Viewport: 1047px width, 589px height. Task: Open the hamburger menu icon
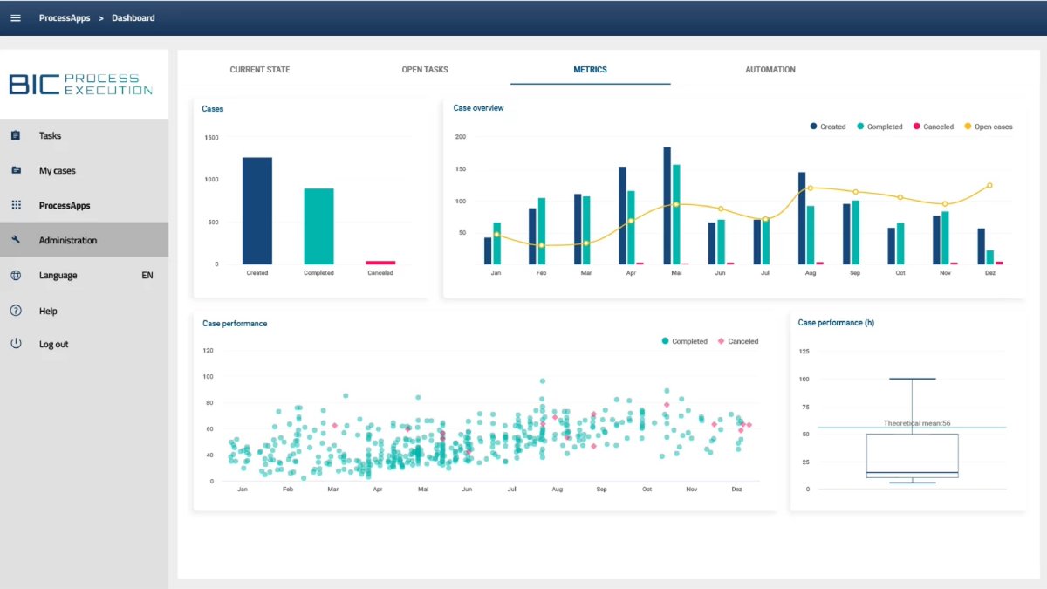tap(16, 17)
